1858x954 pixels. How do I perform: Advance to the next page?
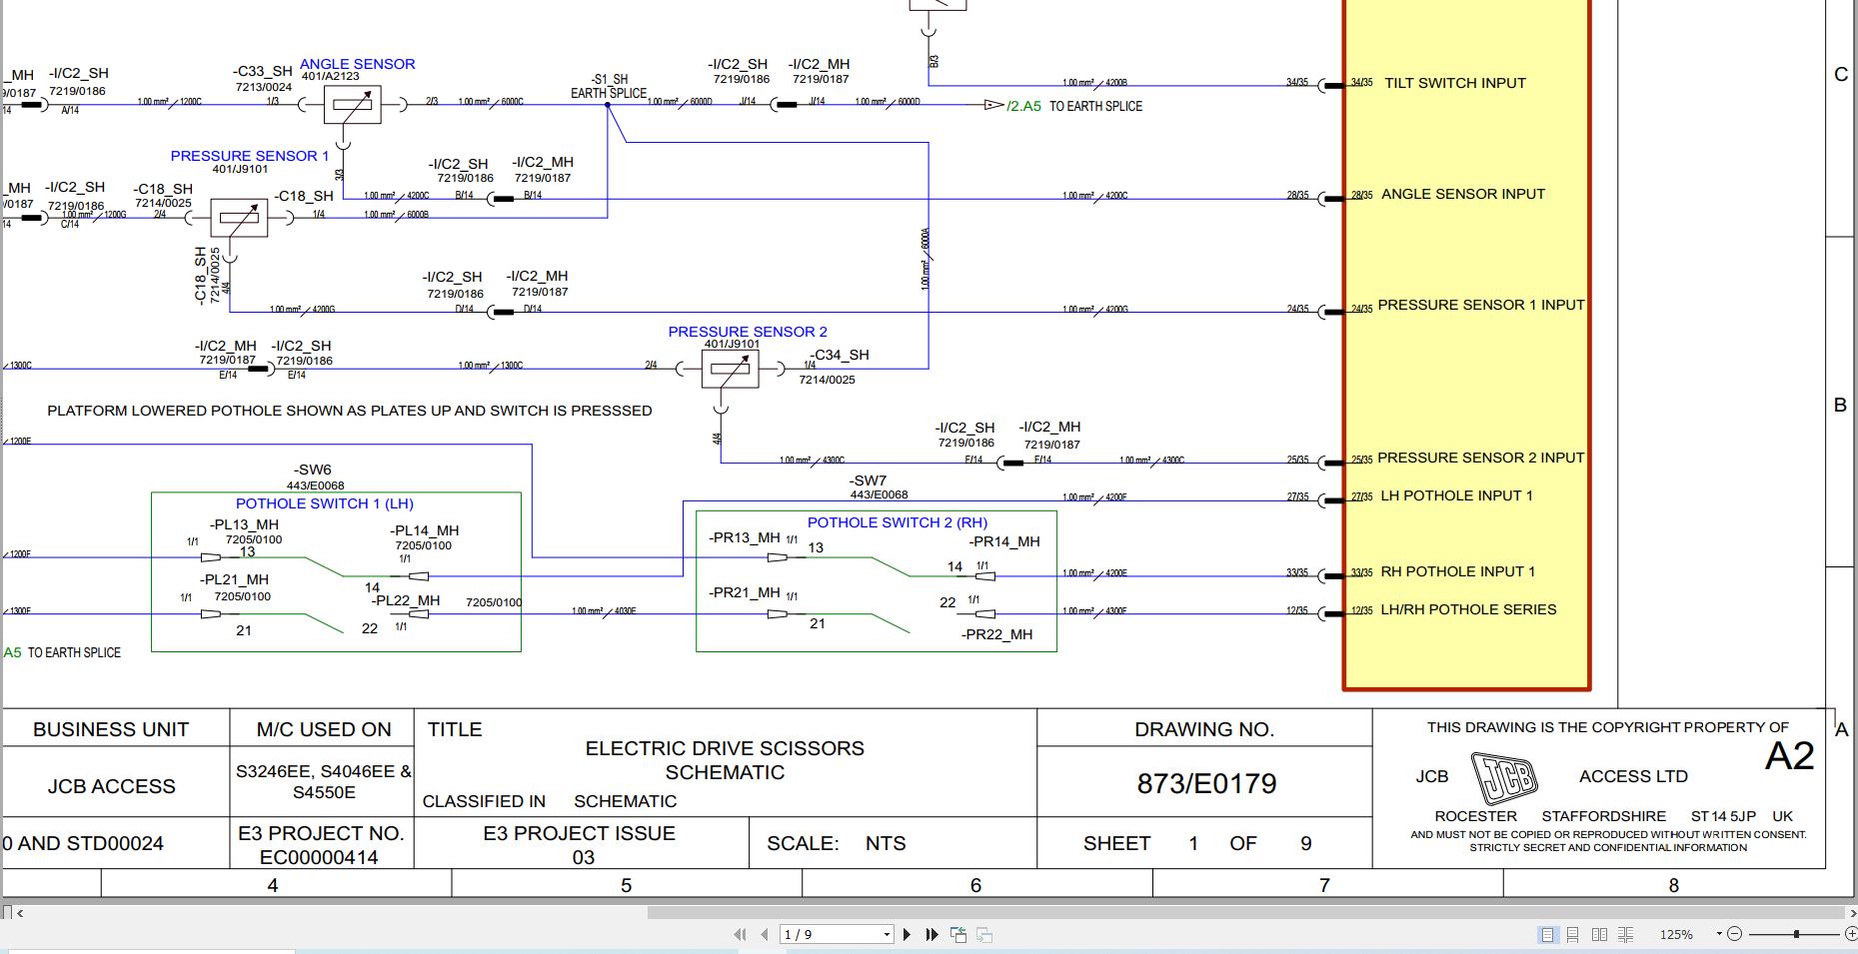pyautogui.click(x=907, y=935)
